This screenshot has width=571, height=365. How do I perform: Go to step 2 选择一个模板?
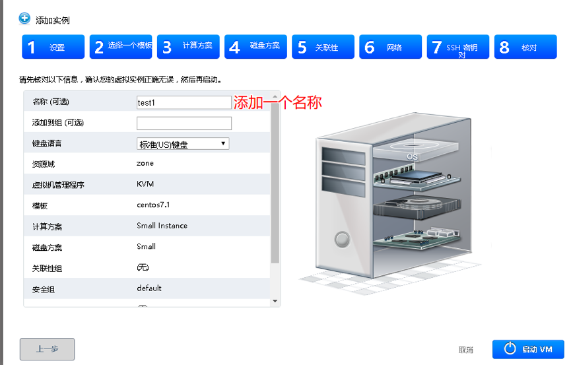coord(121,47)
